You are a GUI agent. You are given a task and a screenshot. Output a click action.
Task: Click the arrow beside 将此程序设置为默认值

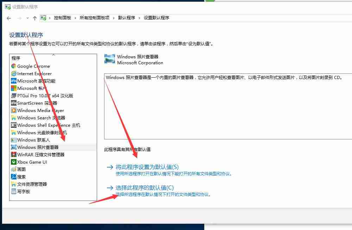pyautogui.click(x=110, y=167)
